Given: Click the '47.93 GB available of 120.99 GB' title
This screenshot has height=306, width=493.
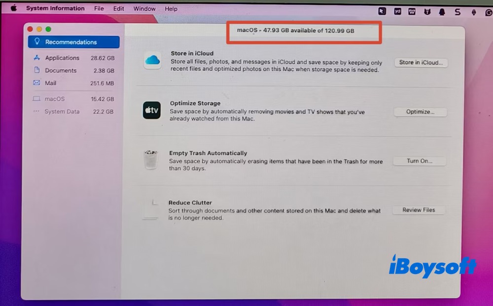Looking at the screenshot, I should (x=295, y=31).
